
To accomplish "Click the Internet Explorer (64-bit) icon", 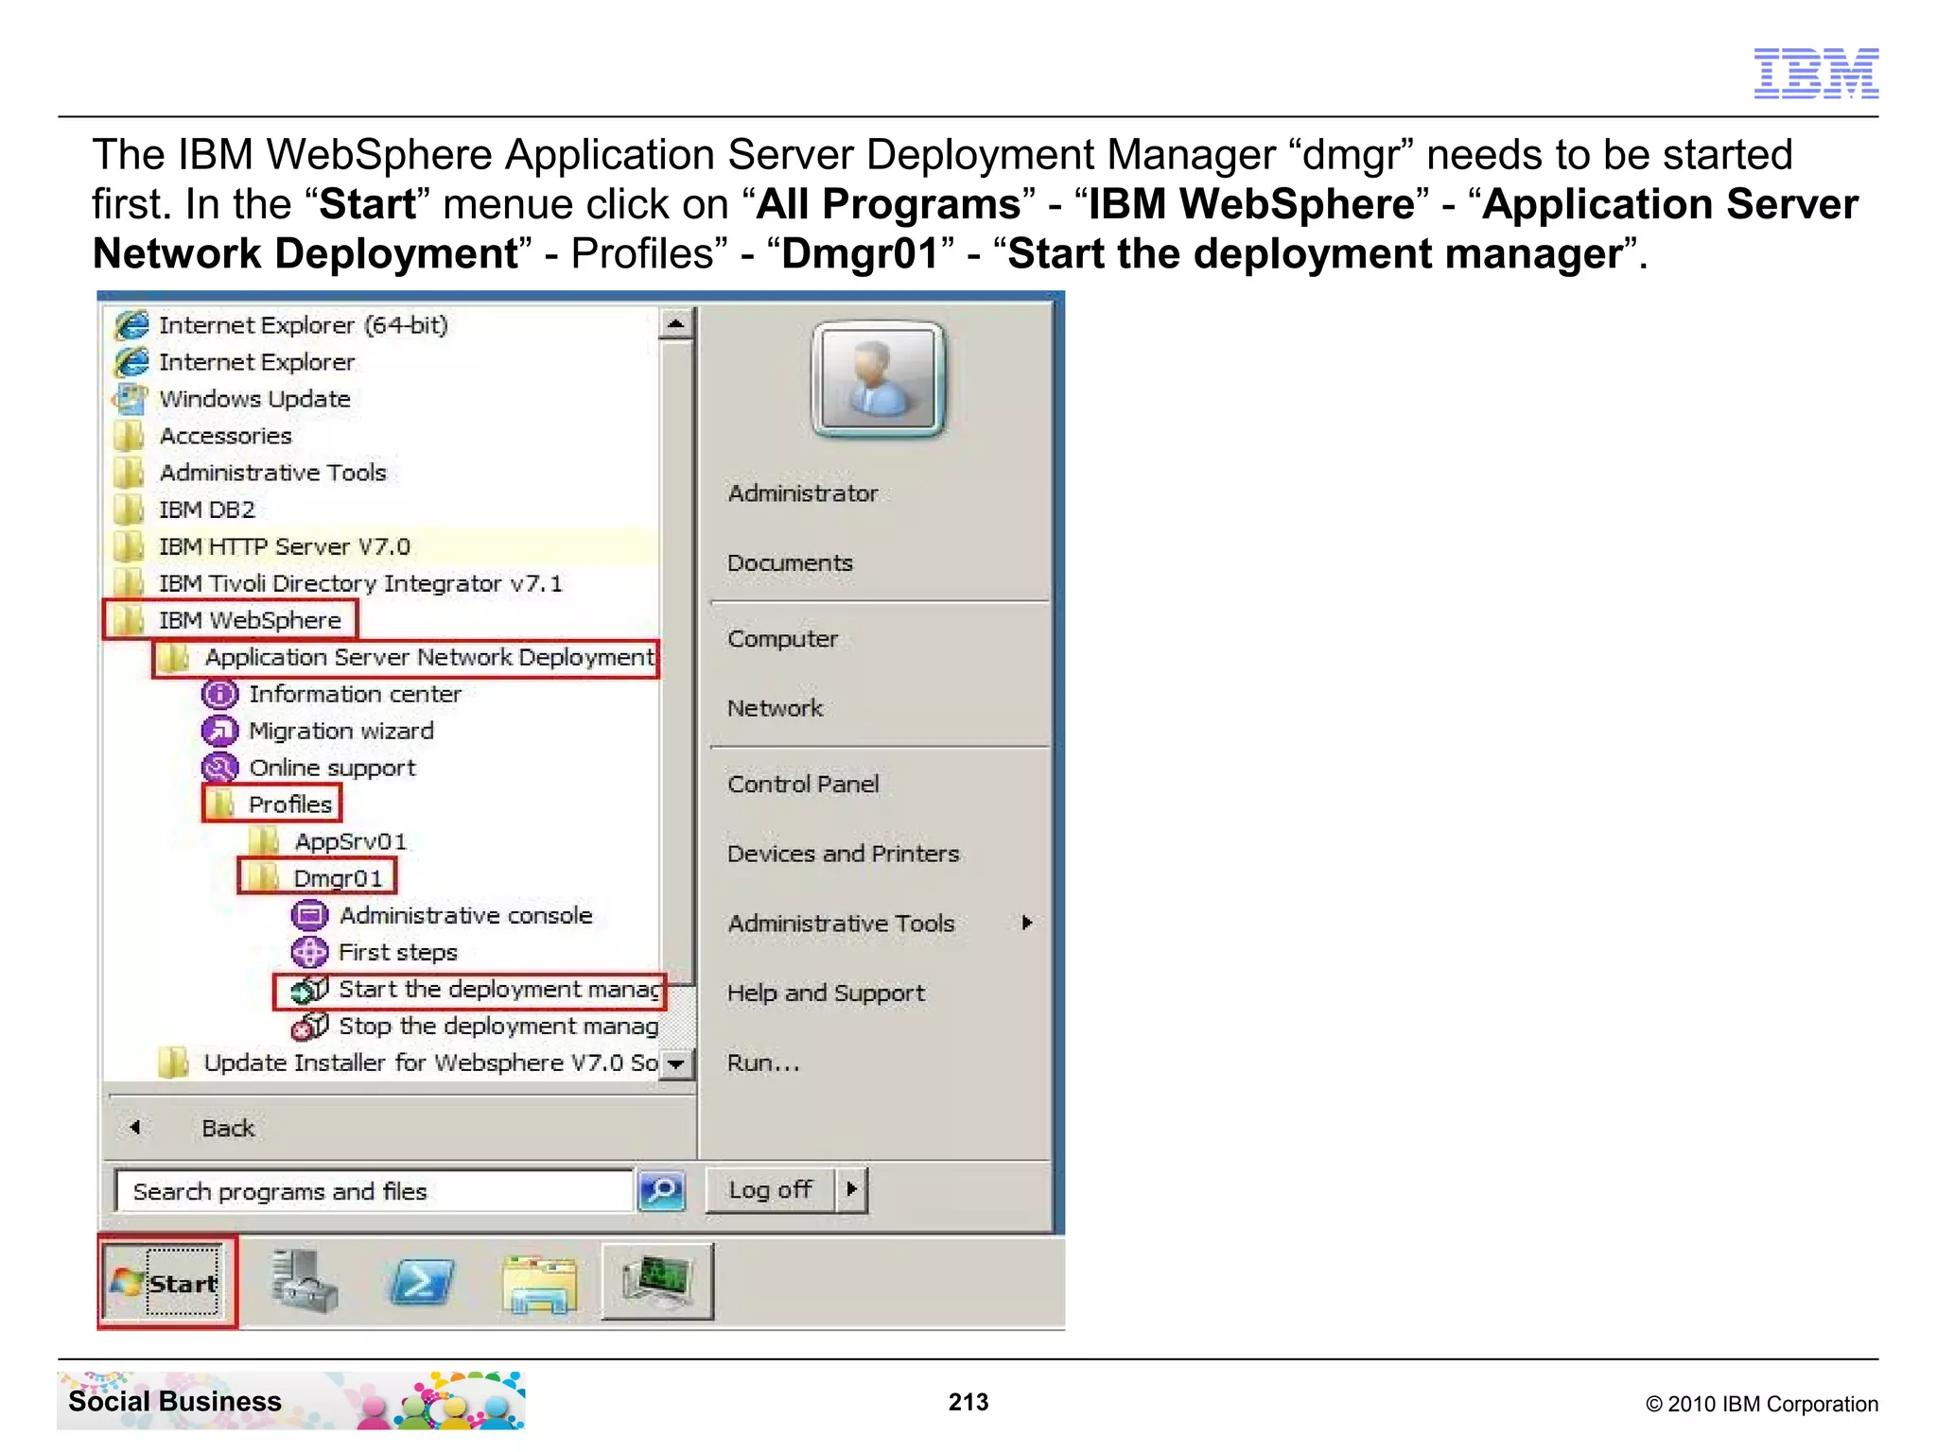I will pos(131,325).
